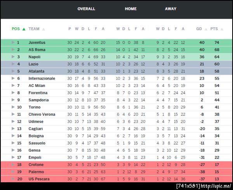Switch to the HOME standings tab

(x=130, y=9)
